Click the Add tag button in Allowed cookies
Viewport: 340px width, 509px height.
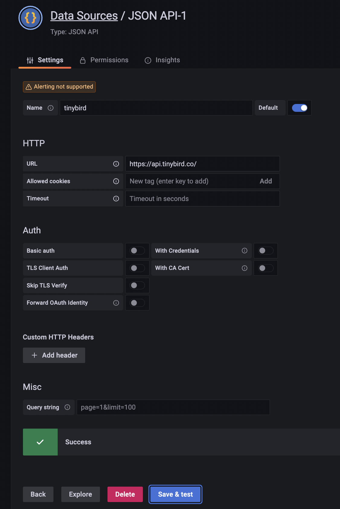coord(266,181)
